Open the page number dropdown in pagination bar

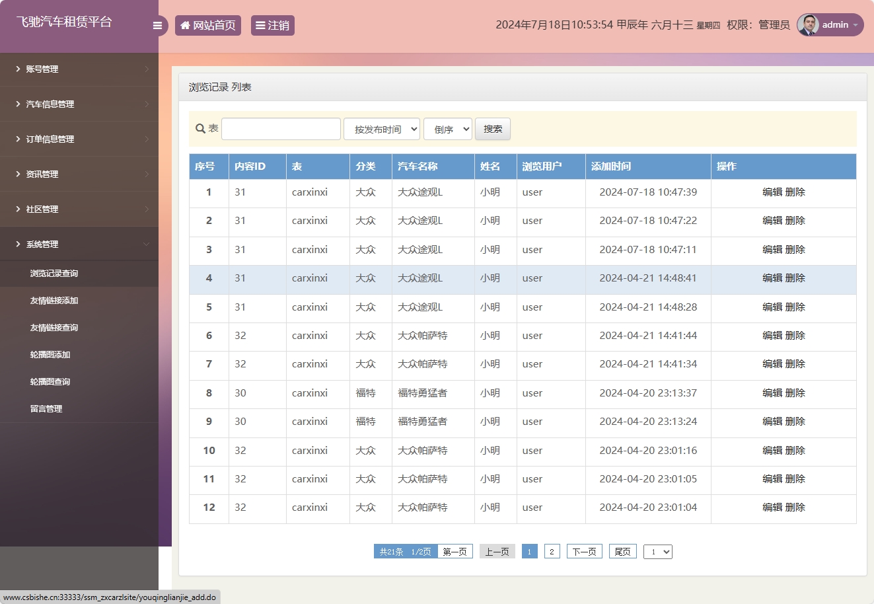click(x=658, y=551)
